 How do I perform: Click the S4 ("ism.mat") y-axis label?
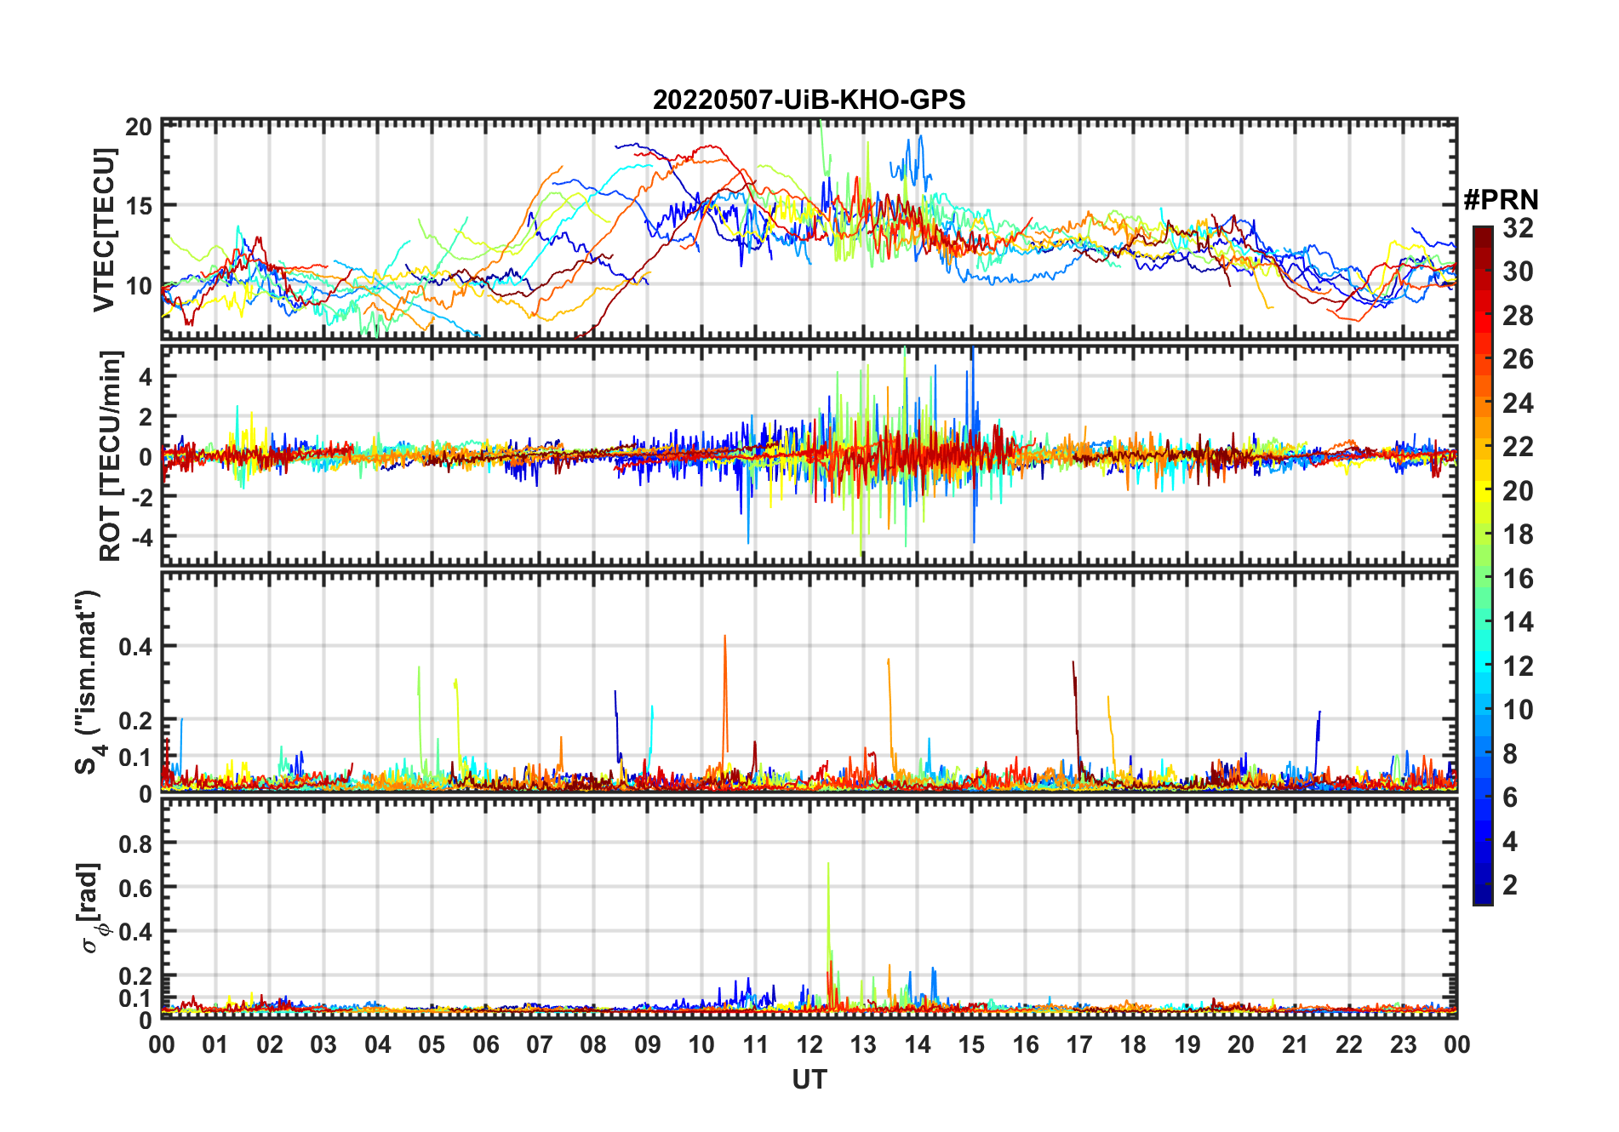[89, 682]
